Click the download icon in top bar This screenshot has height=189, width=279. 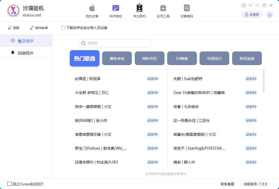270,14
